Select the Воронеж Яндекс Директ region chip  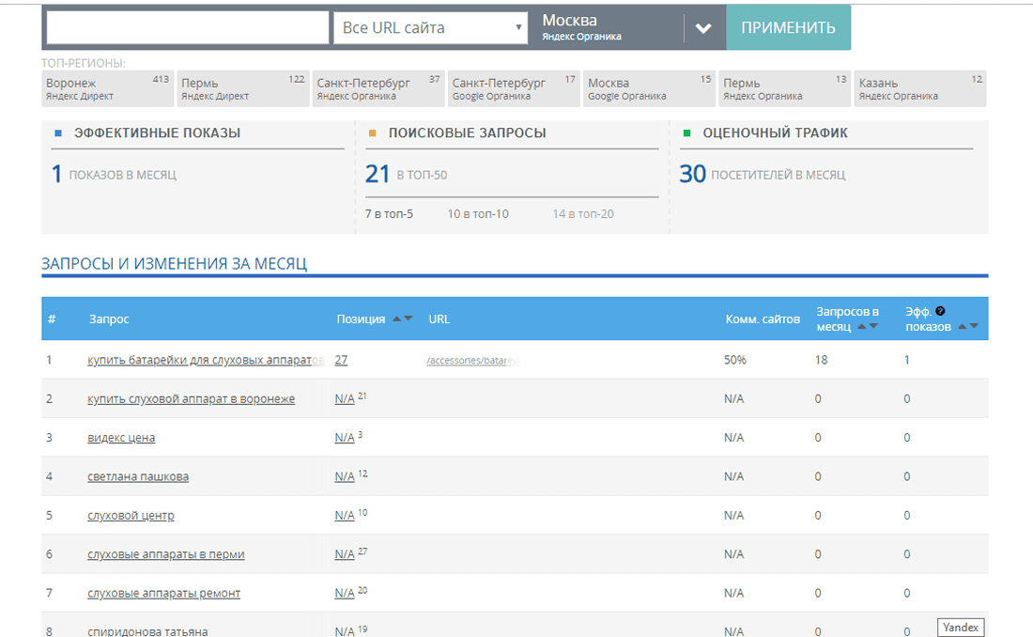[106, 87]
